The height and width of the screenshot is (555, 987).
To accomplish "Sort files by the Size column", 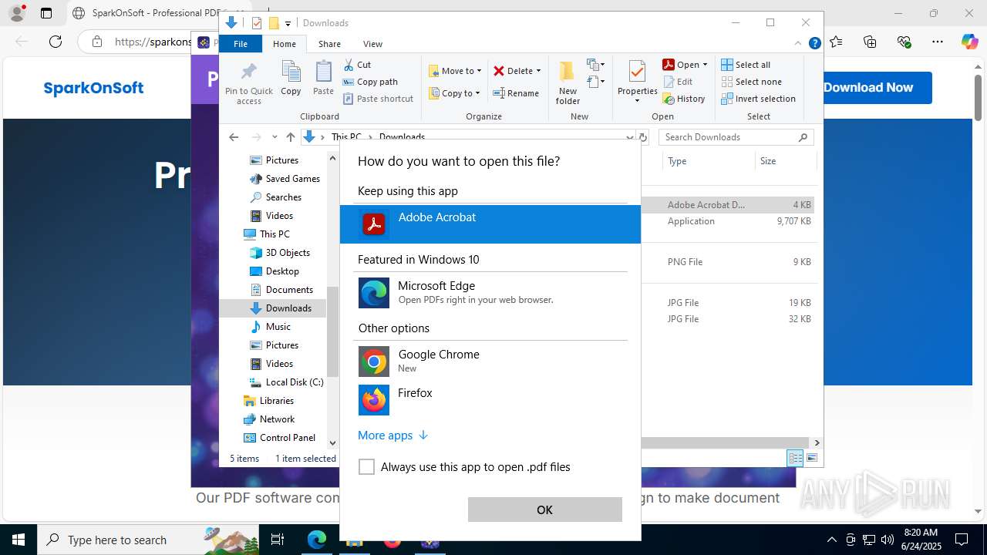I will (x=785, y=161).
